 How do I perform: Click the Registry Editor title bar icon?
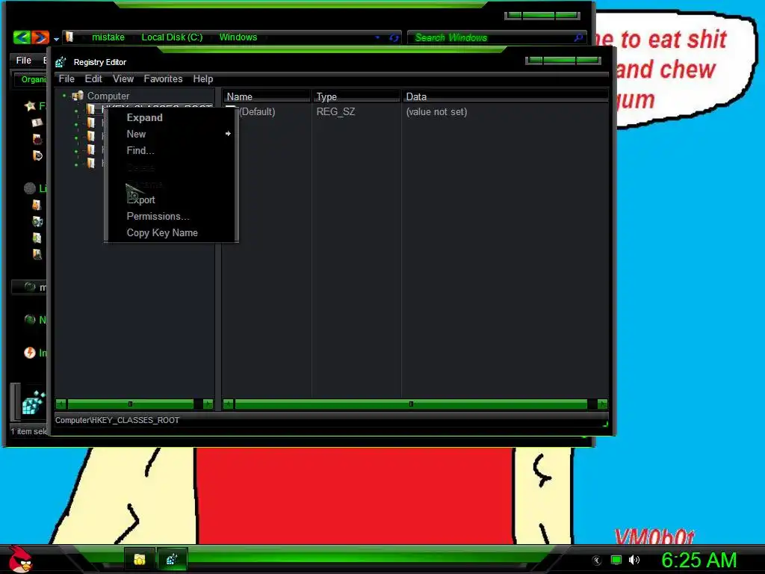pos(61,62)
